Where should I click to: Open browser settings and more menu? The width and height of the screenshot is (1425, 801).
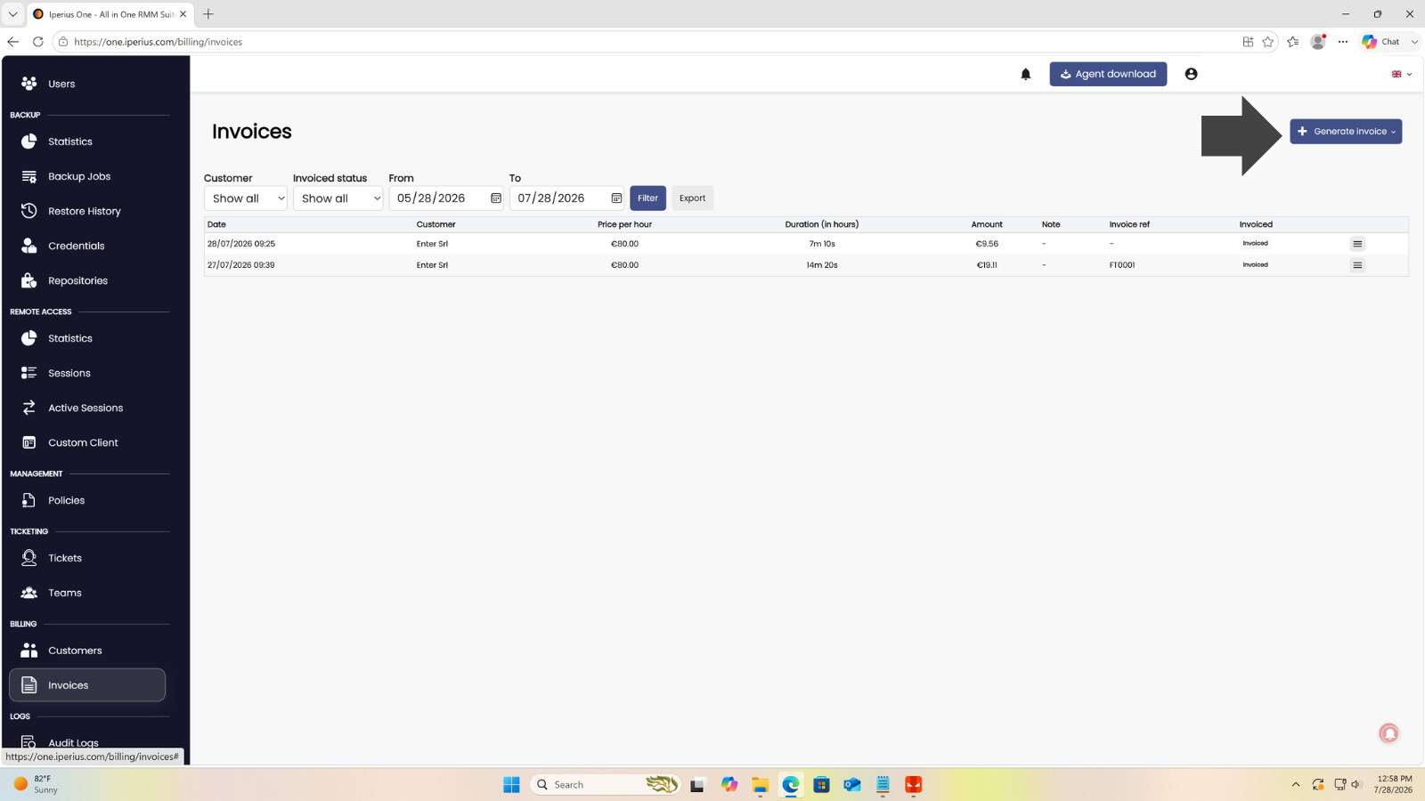1343,42
